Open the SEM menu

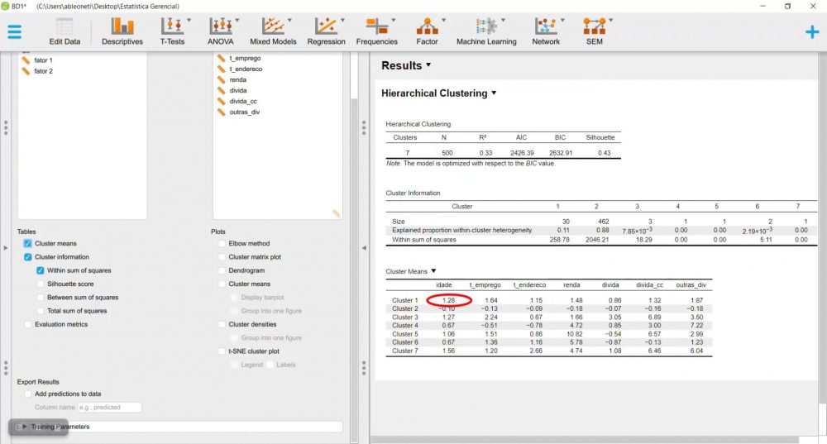pos(595,31)
